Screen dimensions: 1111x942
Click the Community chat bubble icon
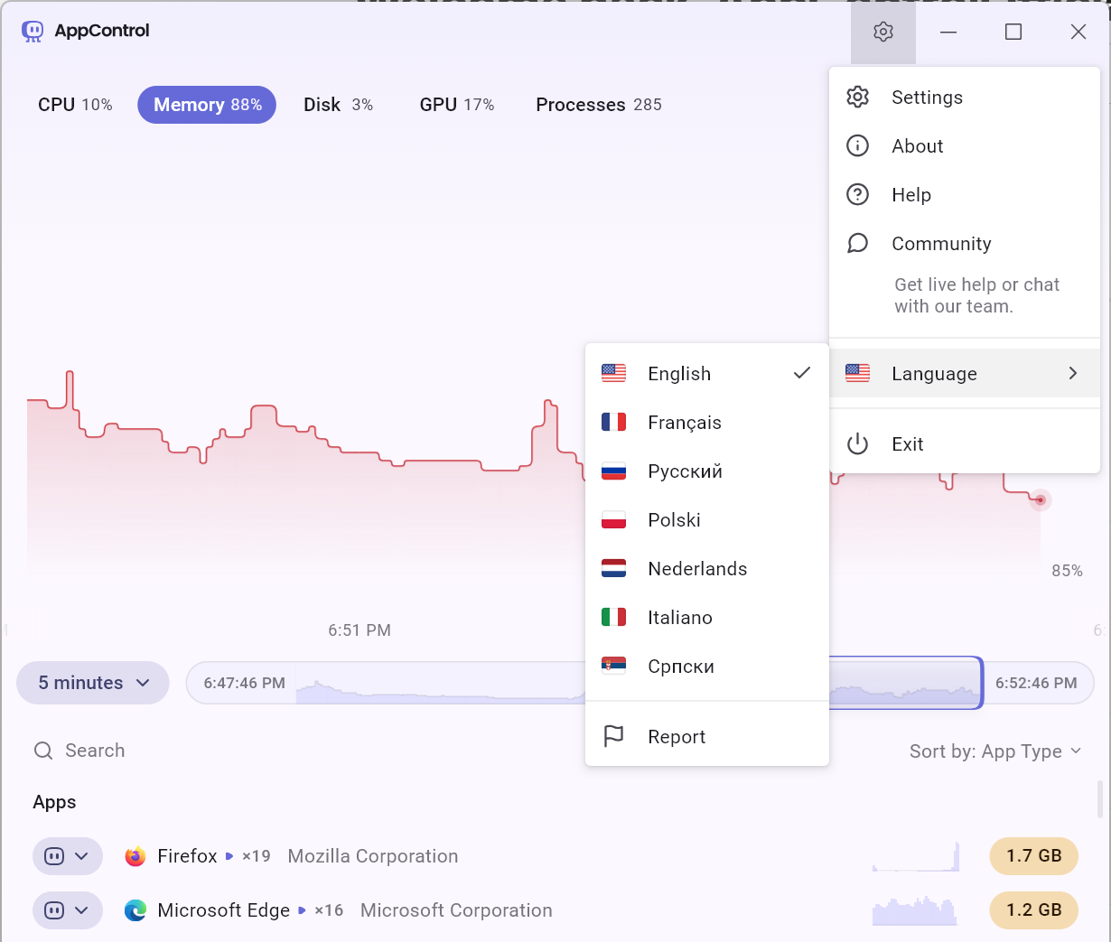857,244
